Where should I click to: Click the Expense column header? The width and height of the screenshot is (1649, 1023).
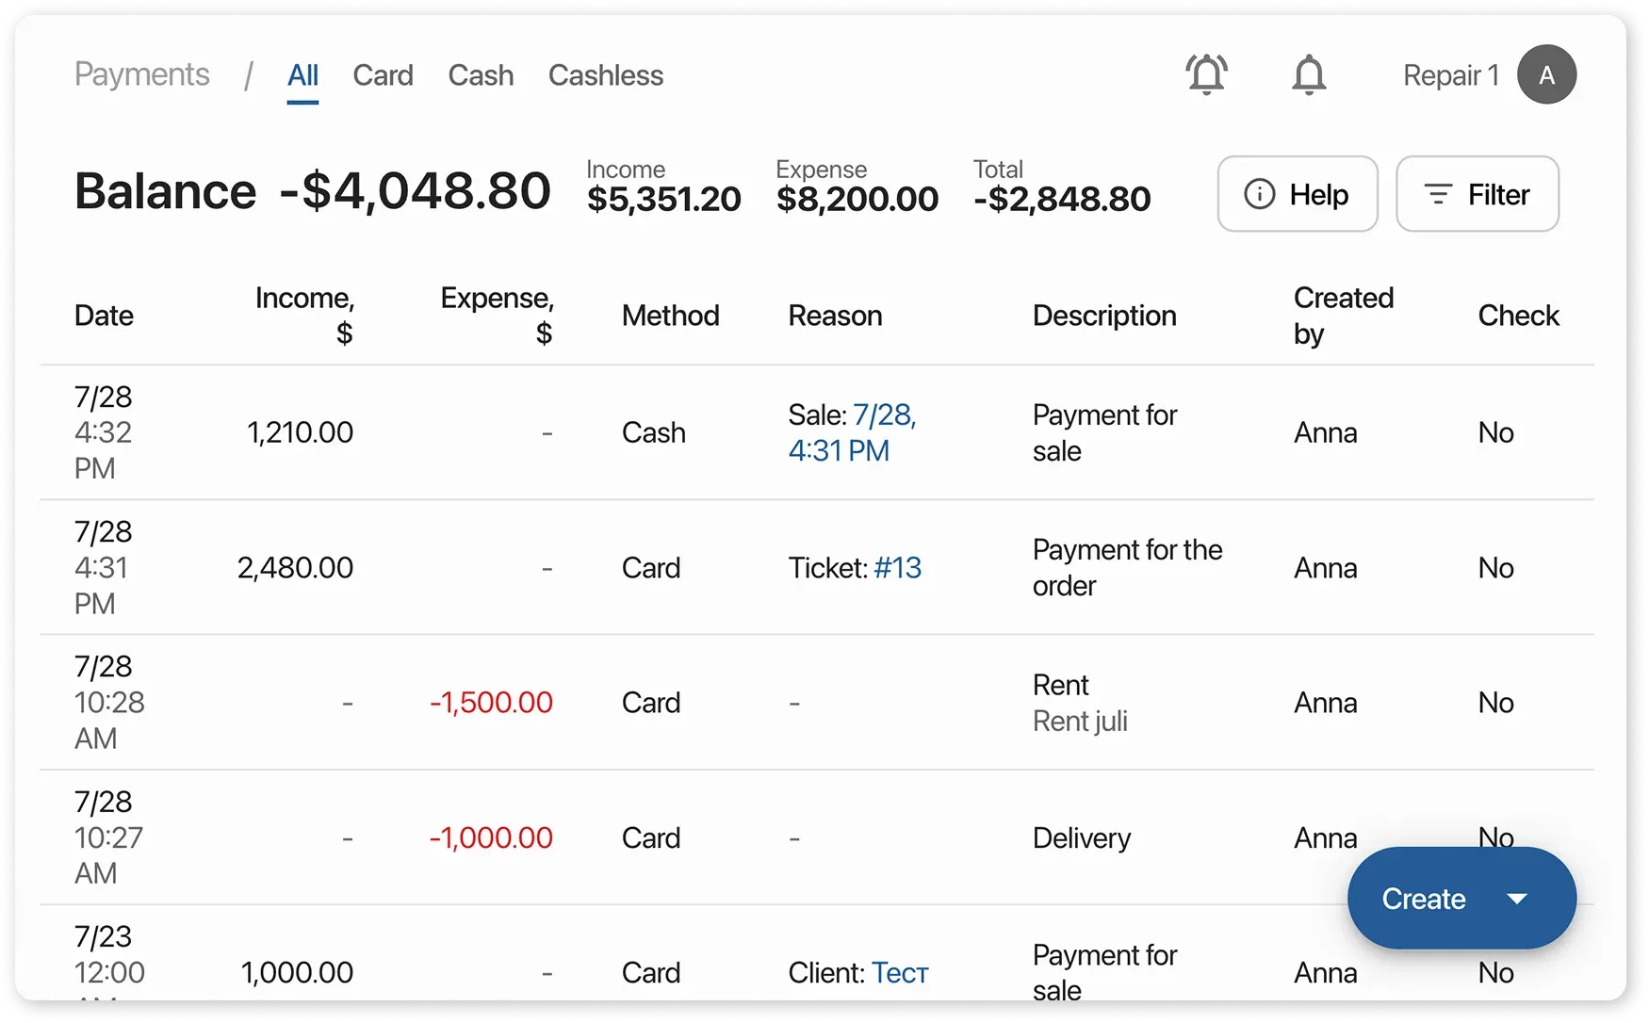(496, 316)
